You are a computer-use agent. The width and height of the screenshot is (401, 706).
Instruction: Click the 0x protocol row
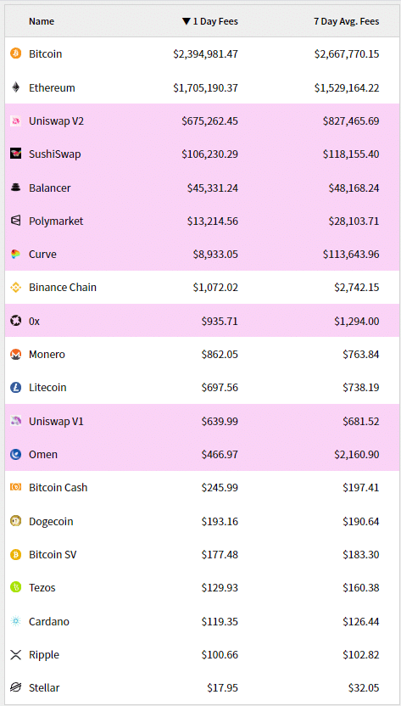(203, 321)
